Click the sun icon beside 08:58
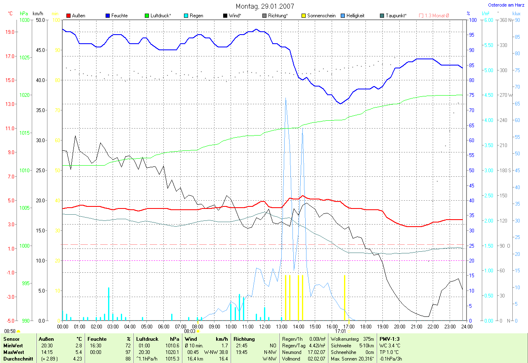 (x=19, y=331)
